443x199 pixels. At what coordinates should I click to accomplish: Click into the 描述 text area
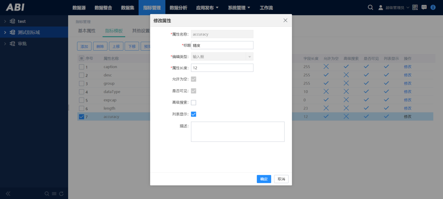click(237, 131)
